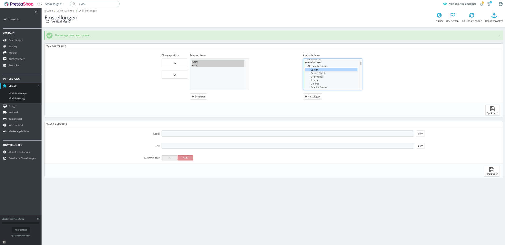Screen dimensions: 505x245
Task: Open Übersicht dashboard in sidebar
Action: [14, 19]
